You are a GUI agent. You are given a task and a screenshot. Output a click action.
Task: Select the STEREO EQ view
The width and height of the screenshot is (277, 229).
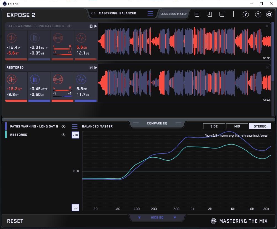coord(260,126)
